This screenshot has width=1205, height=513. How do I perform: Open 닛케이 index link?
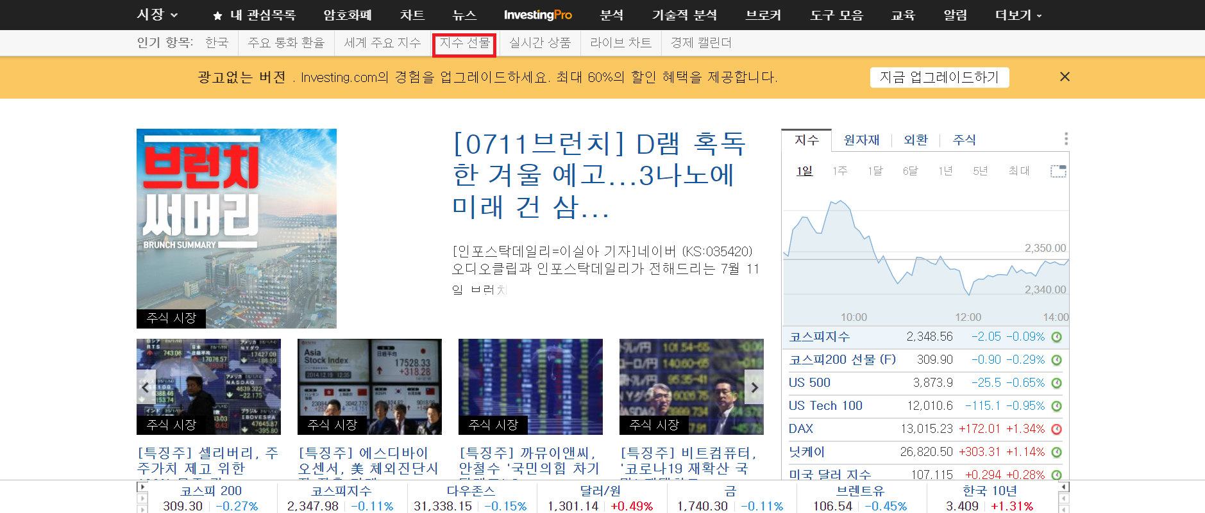tap(807, 452)
